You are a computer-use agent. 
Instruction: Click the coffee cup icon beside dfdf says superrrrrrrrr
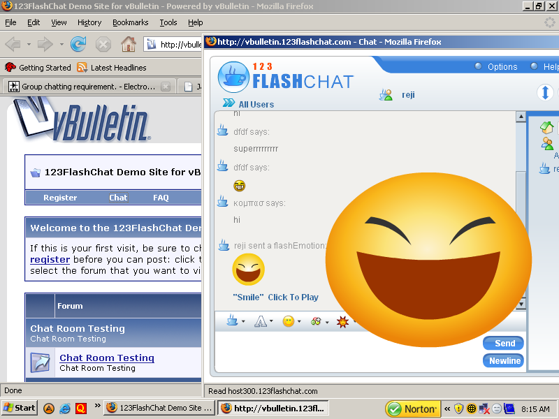[x=222, y=131]
